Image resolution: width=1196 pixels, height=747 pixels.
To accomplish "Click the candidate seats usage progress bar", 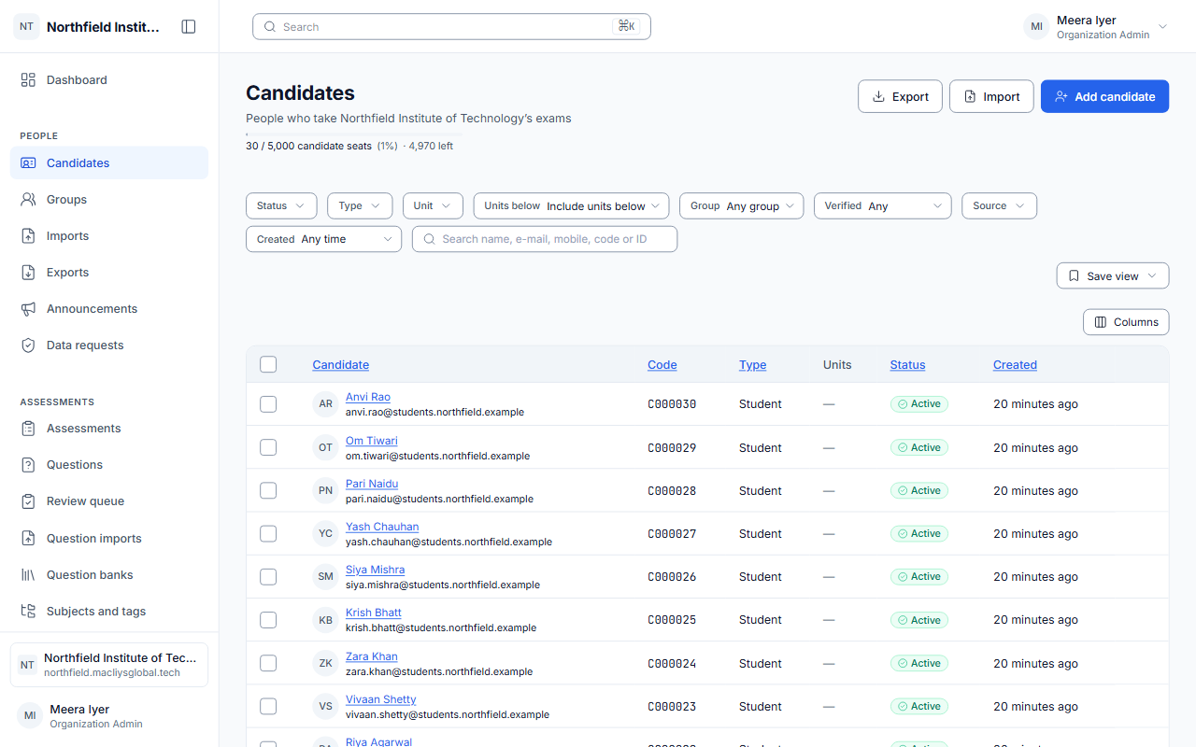I will pos(354,134).
